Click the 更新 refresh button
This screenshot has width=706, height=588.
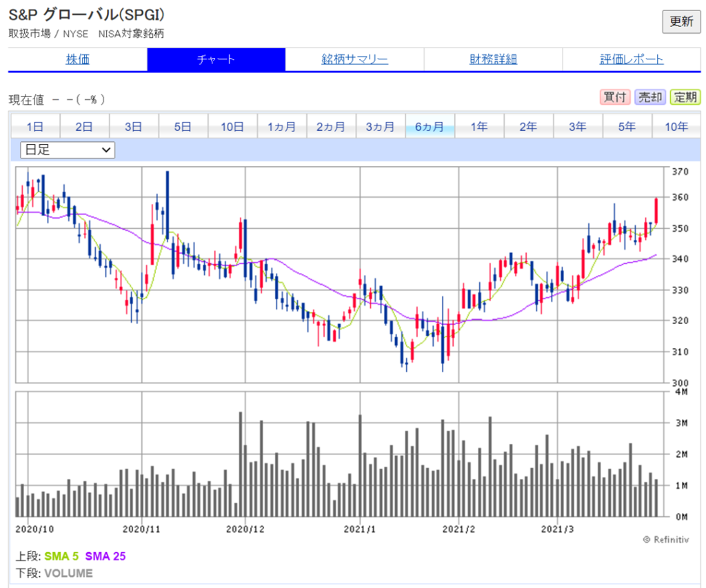[680, 21]
